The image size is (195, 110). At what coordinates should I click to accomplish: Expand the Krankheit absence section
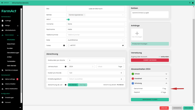tap(166, 79)
